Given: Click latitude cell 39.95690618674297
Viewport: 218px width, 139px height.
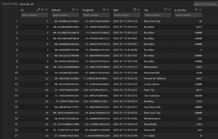Looking at the screenshot, I should click(x=67, y=73).
